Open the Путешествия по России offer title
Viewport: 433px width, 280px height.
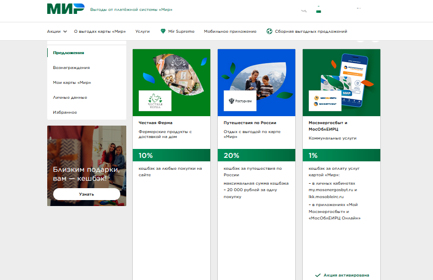click(250, 123)
